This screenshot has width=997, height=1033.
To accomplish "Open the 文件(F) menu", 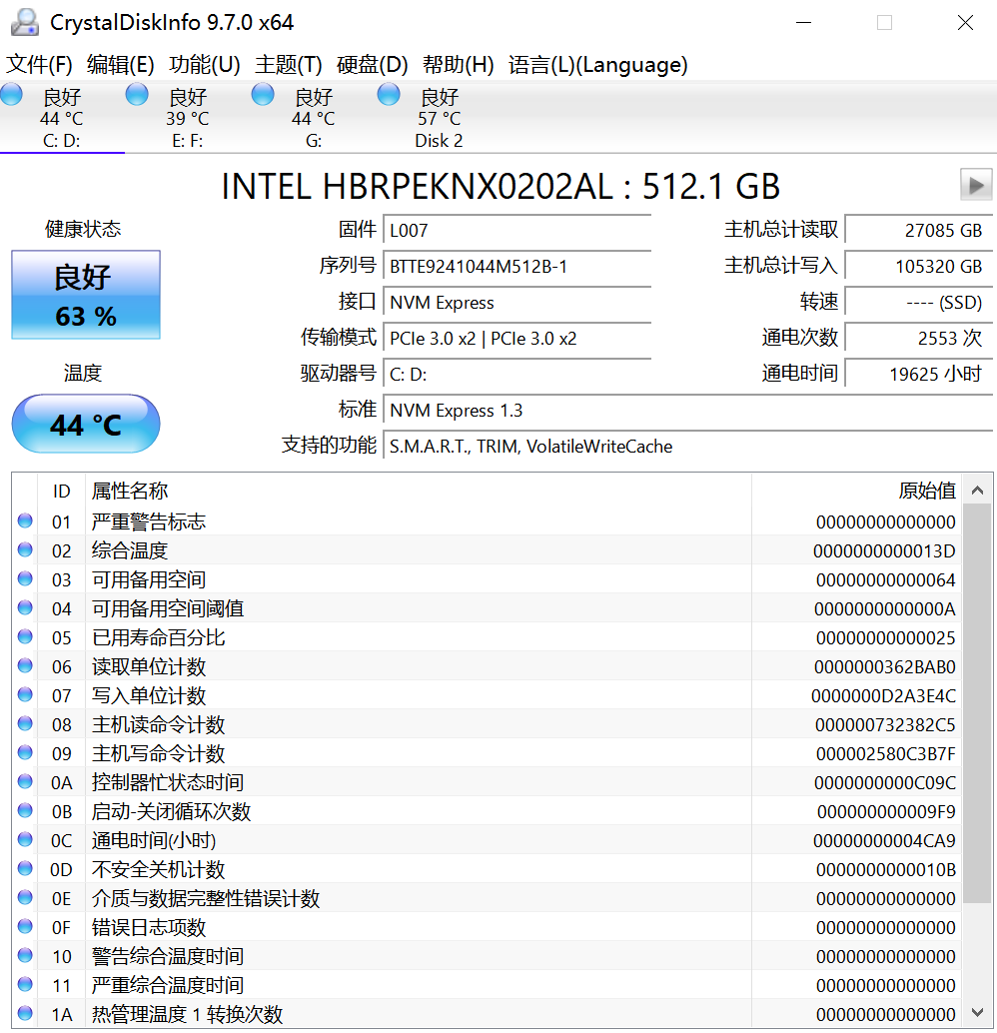I will 39,65.
